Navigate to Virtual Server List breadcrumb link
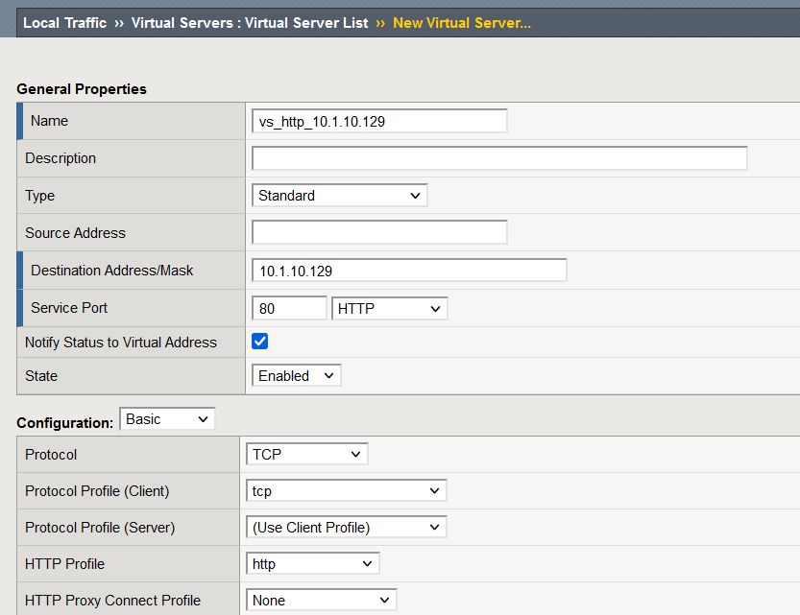This screenshot has height=615, width=800. point(250,23)
